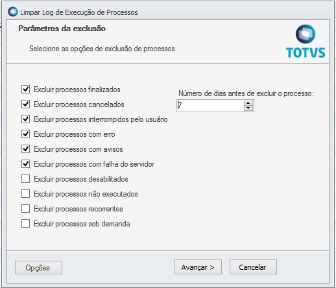The image size is (336, 288).
Task: Open the Opções button
Action: tap(38, 267)
